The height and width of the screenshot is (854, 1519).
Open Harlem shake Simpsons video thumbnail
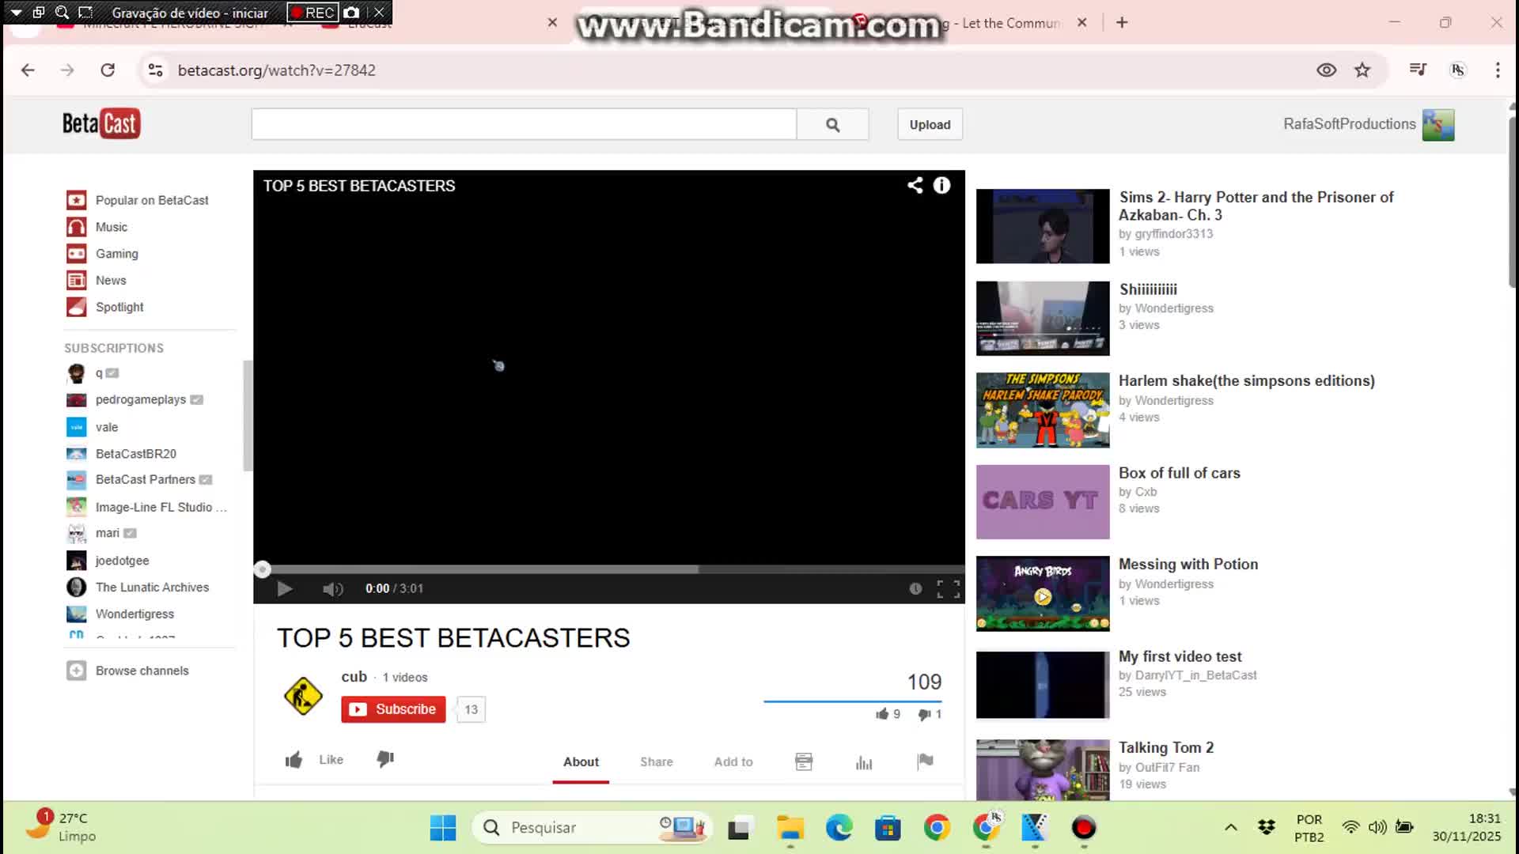tap(1043, 410)
